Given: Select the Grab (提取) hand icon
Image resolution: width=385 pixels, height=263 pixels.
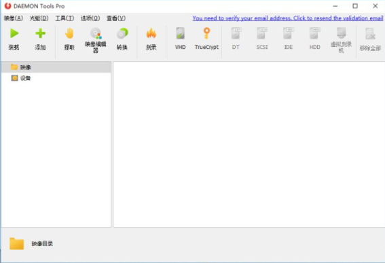Looking at the screenshot, I should [x=69, y=33].
